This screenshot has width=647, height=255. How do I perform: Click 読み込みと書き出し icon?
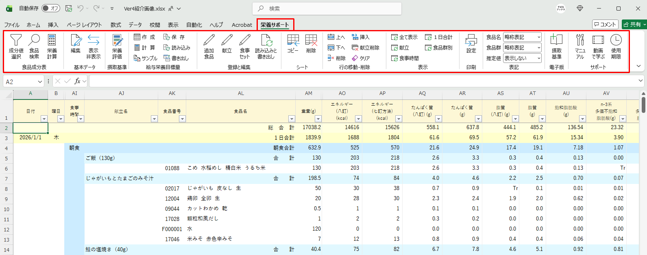[x=266, y=46]
